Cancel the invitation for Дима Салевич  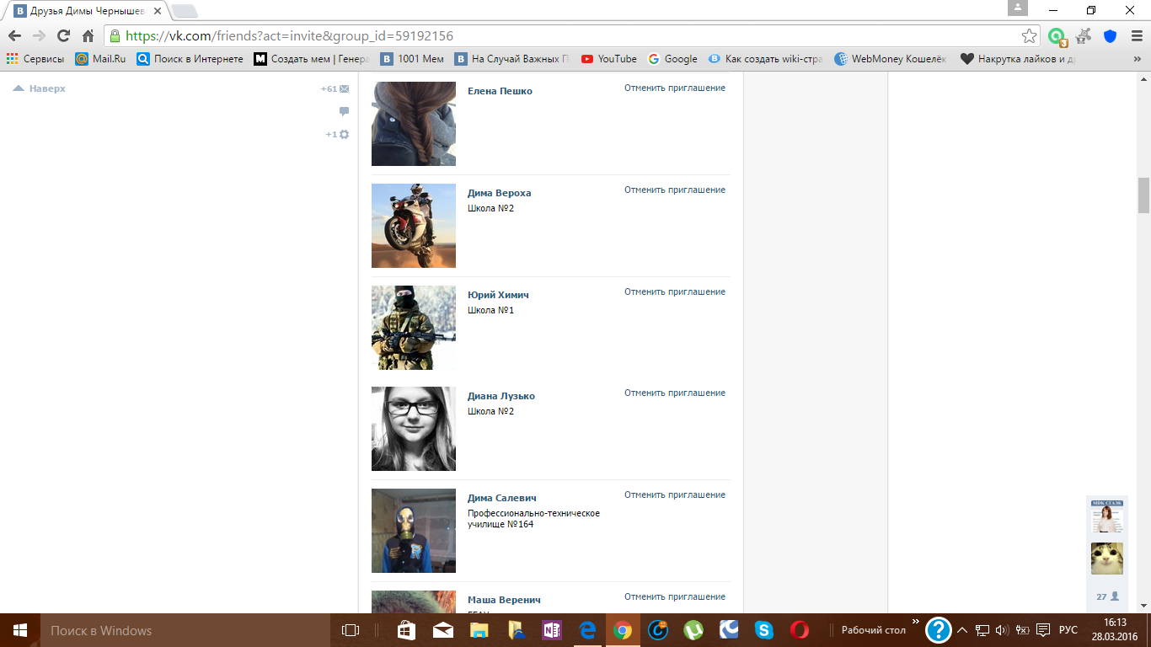click(x=675, y=495)
